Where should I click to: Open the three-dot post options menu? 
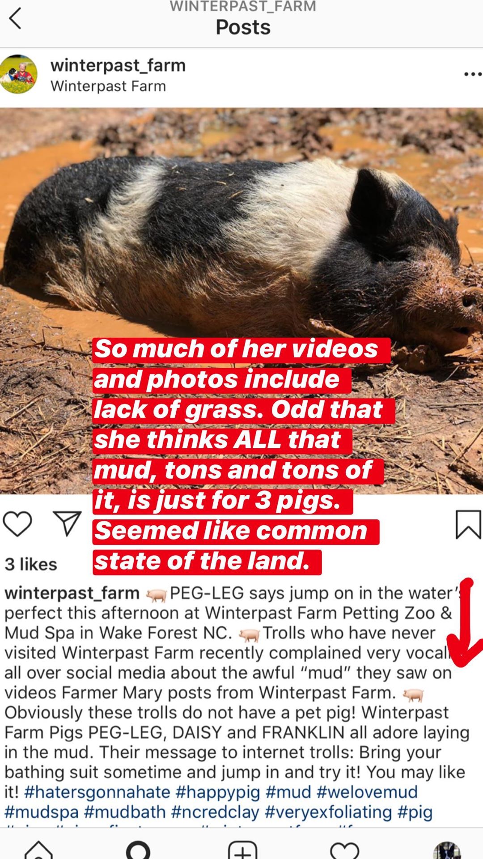tap(473, 74)
